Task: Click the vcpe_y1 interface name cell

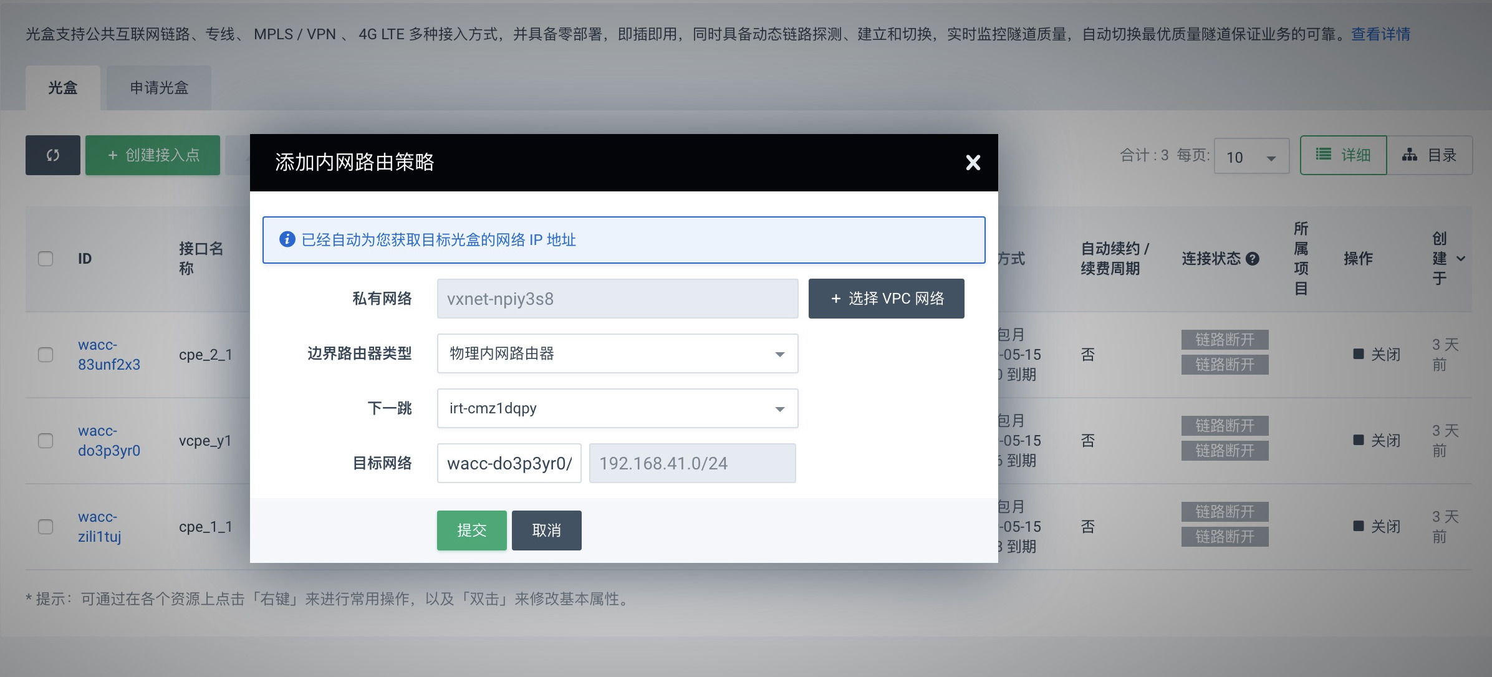Action: coord(205,441)
